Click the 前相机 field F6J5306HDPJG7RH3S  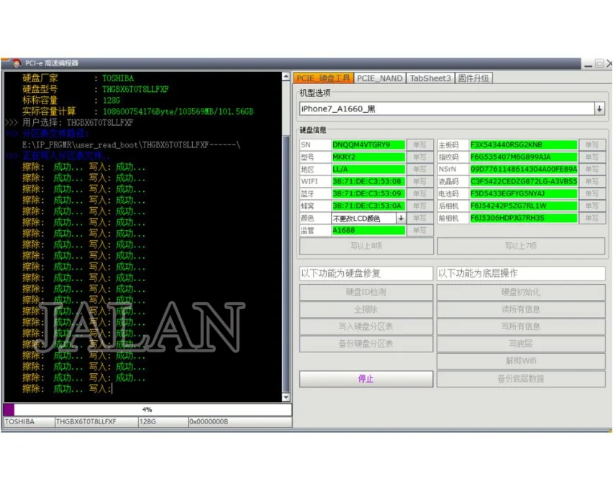524,218
